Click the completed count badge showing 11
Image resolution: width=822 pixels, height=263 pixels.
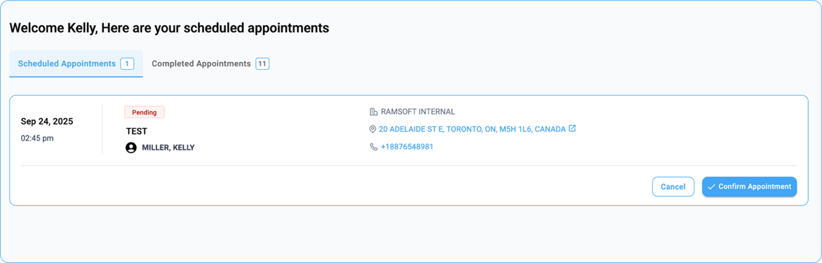262,64
